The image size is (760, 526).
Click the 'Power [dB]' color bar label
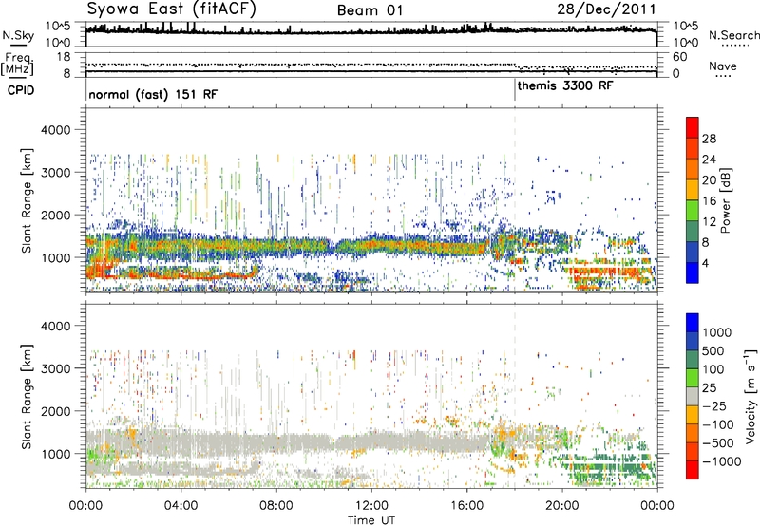click(x=725, y=200)
